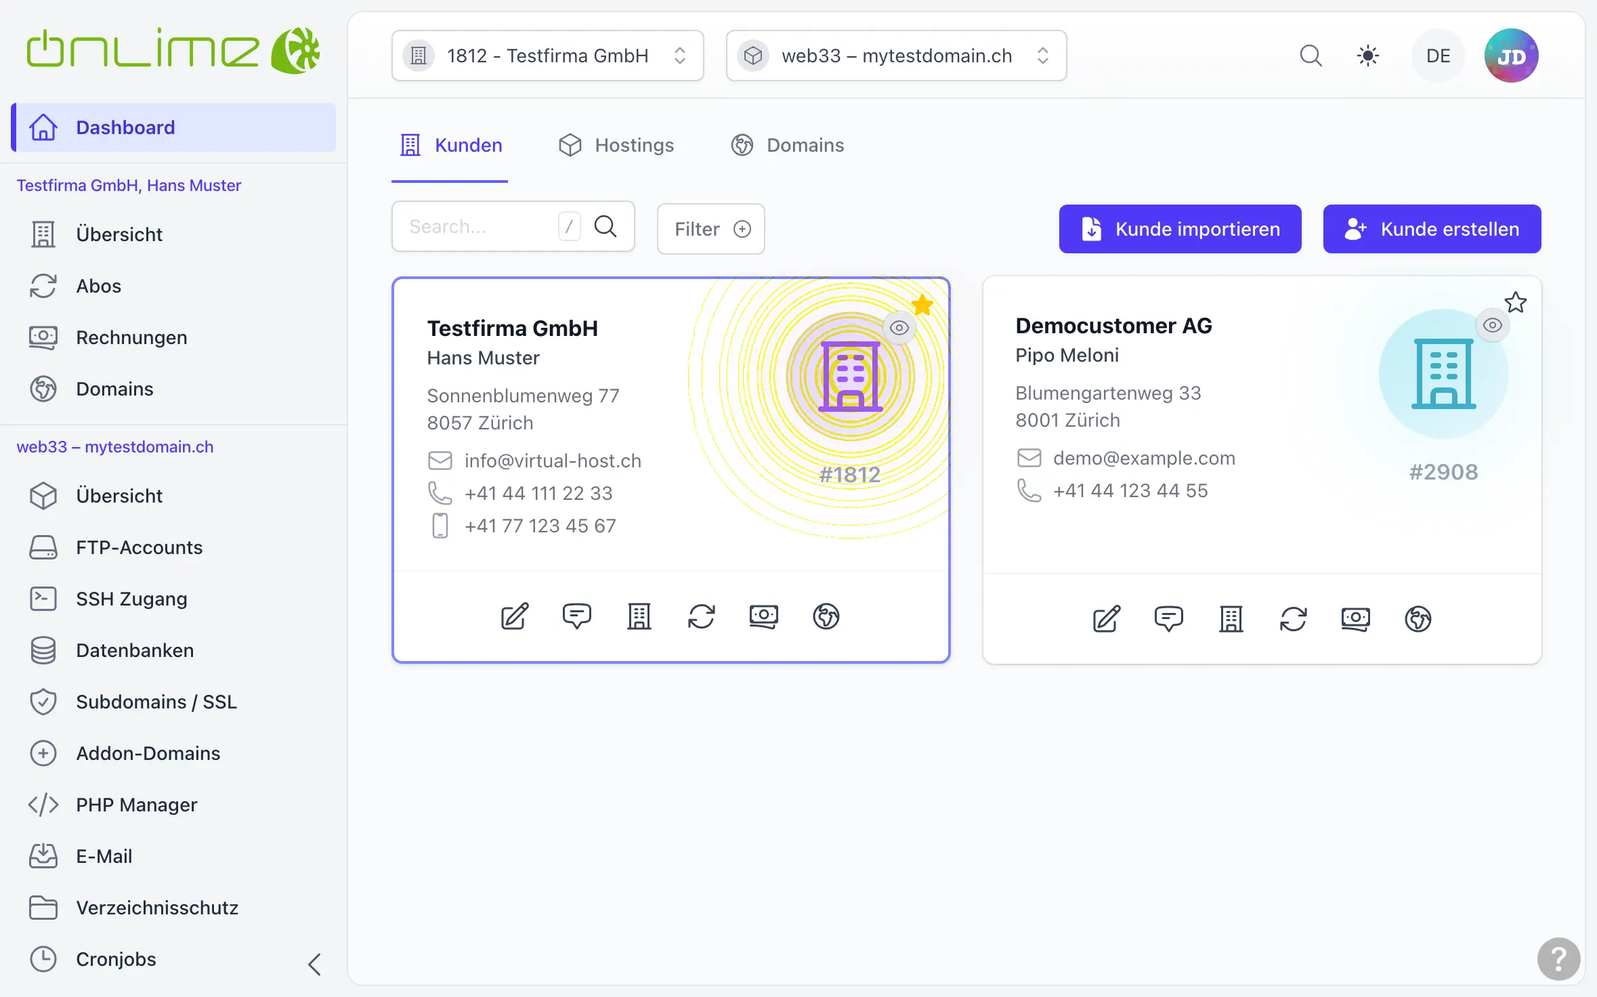Focus the customer Search field
The image size is (1597, 997).
click(x=513, y=226)
